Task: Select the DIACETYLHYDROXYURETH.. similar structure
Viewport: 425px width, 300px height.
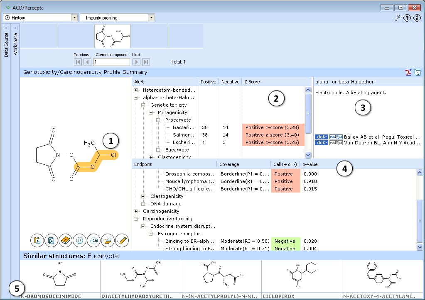Action: coord(140,279)
